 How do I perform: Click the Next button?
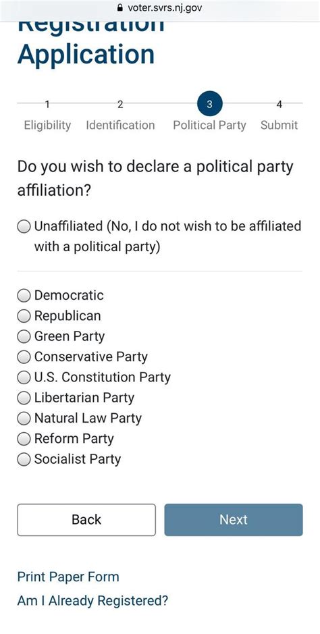[x=234, y=520]
